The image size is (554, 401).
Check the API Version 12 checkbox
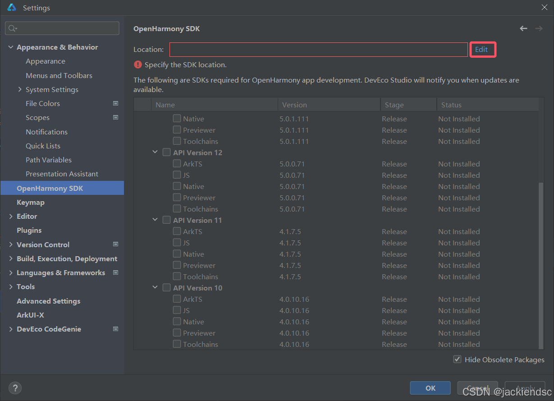(x=167, y=152)
